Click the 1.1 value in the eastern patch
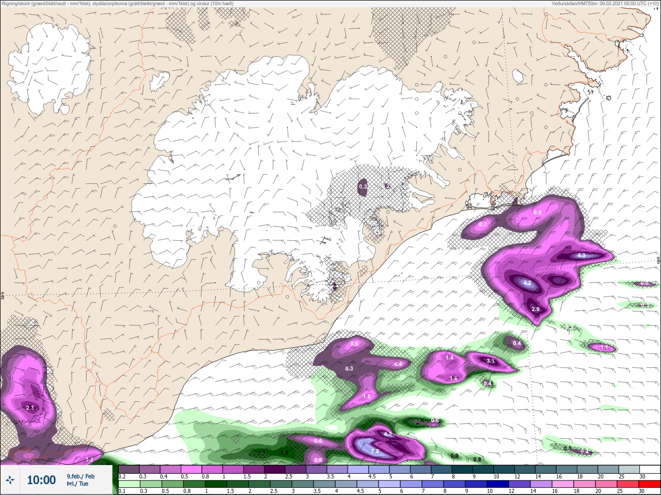 [x=604, y=348]
